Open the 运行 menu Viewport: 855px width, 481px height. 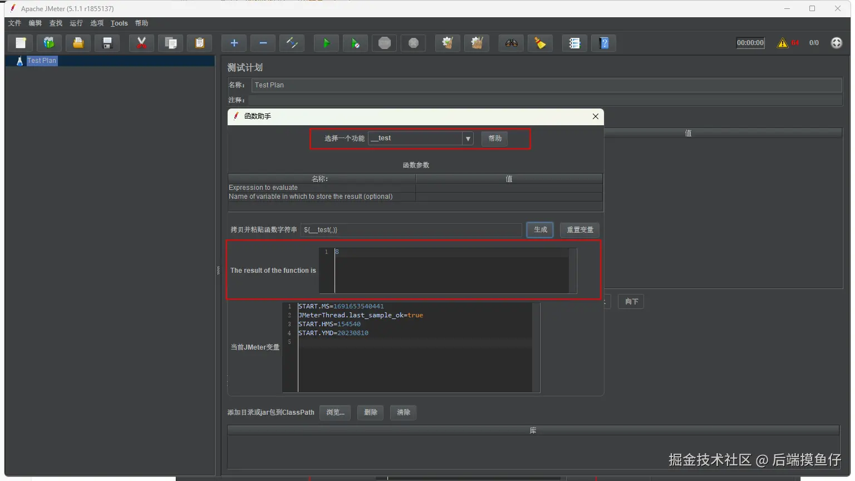pos(76,23)
